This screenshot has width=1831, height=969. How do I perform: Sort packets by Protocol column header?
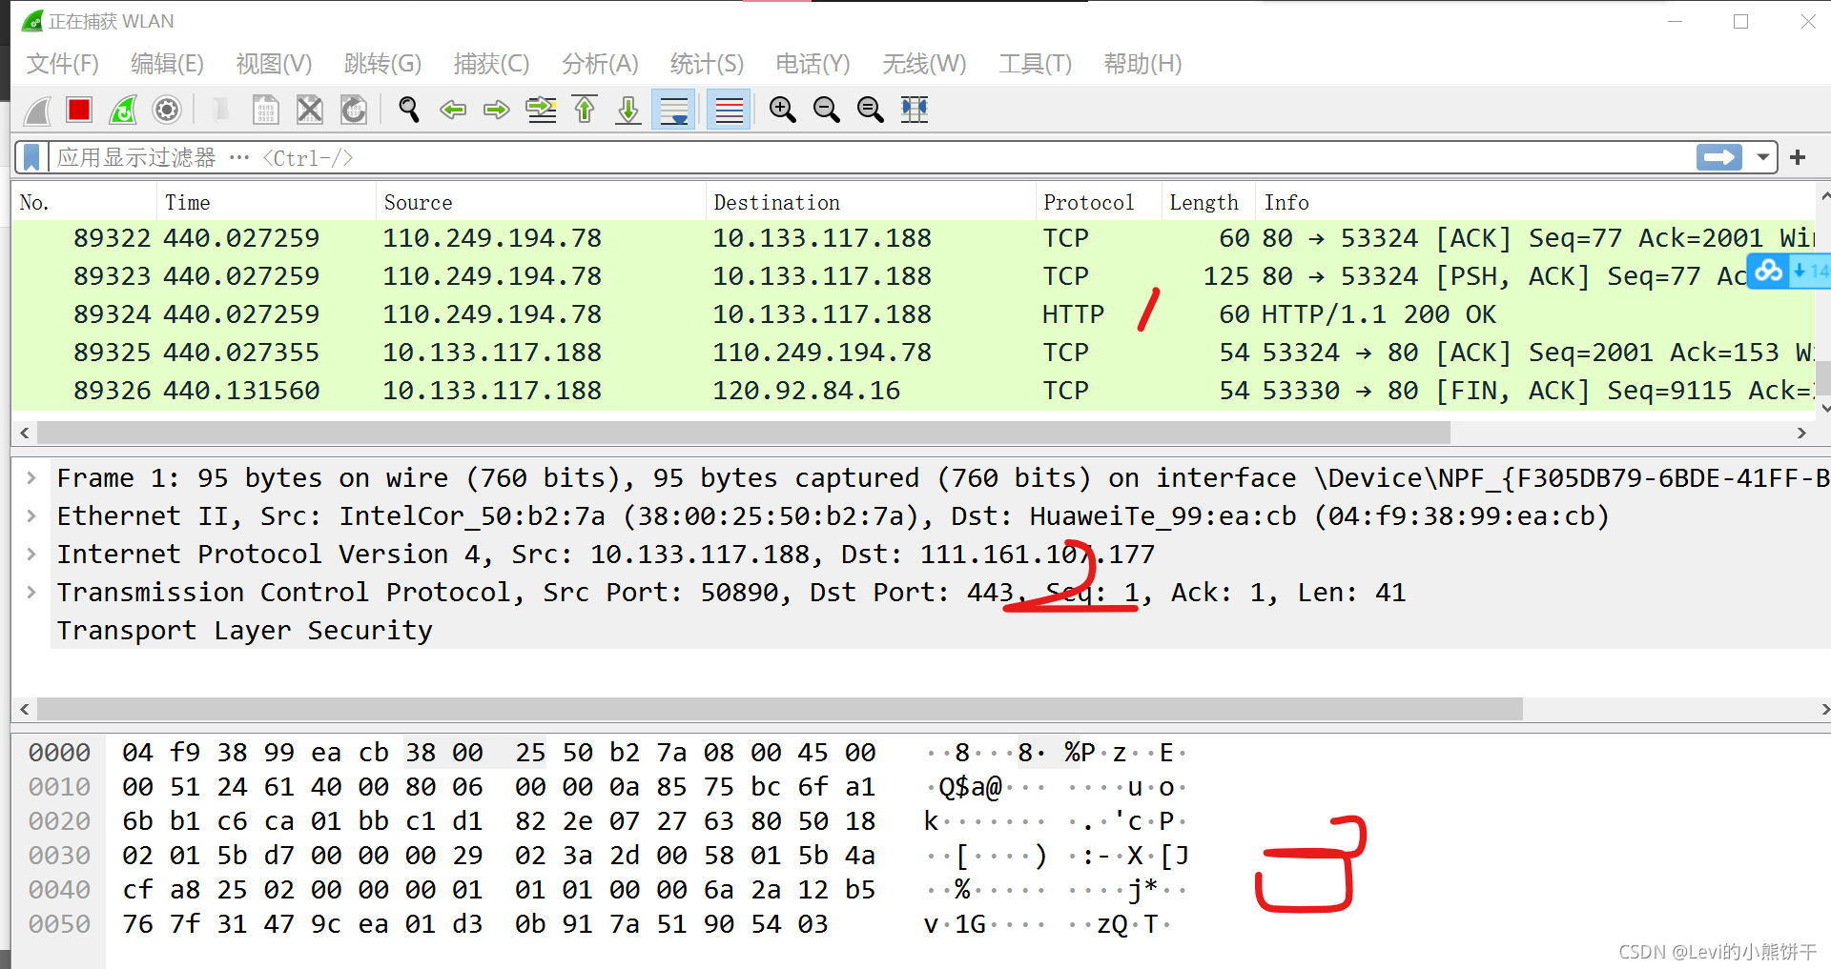pyautogui.click(x=1099, y=202)
